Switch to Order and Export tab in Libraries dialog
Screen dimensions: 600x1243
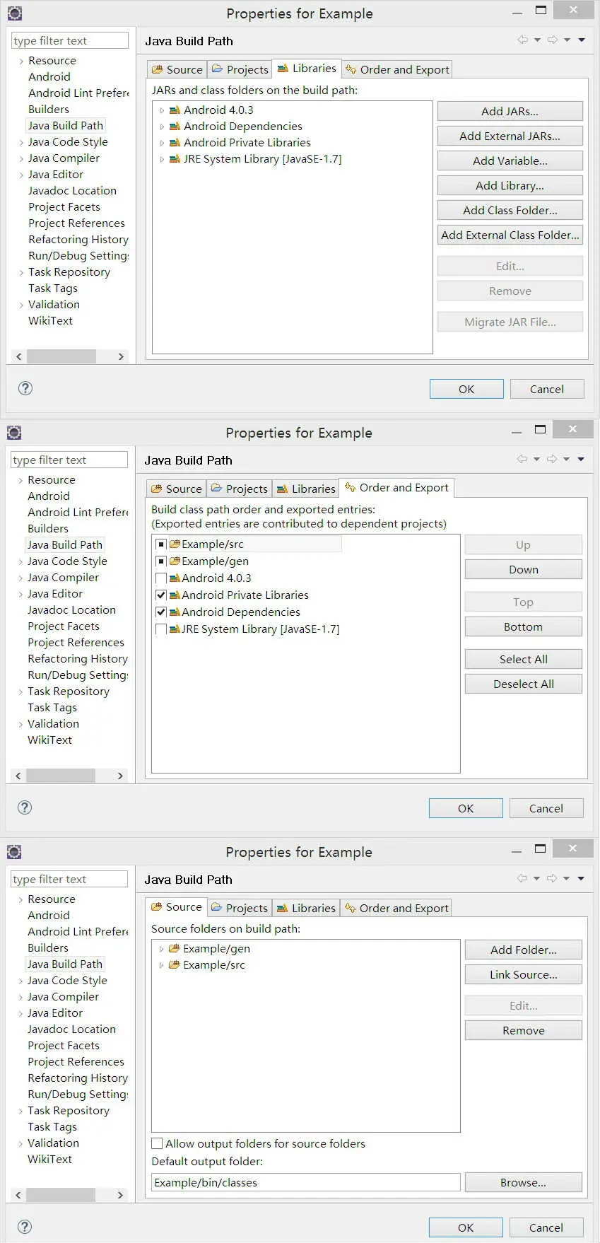[x=397, y=69]
